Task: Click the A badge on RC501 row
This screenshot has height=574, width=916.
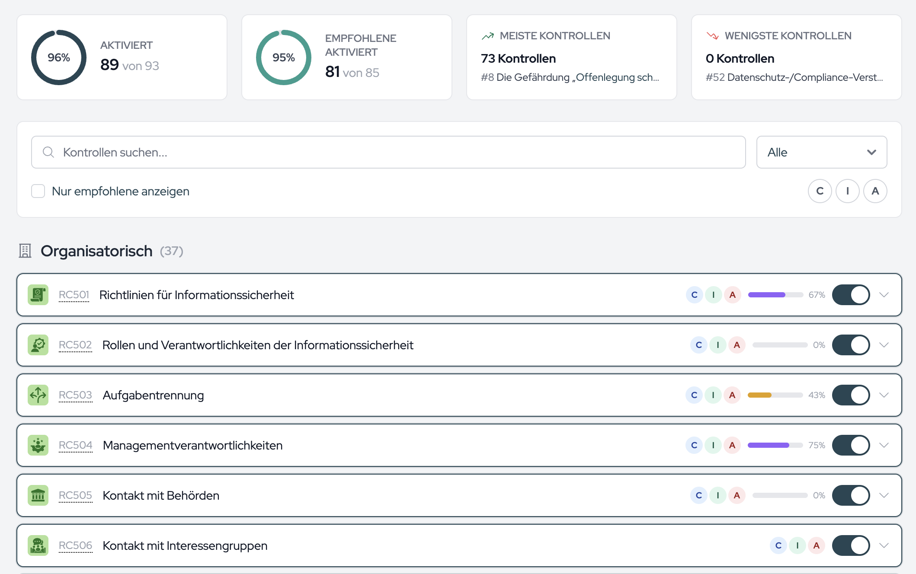Action: [733, 295]
